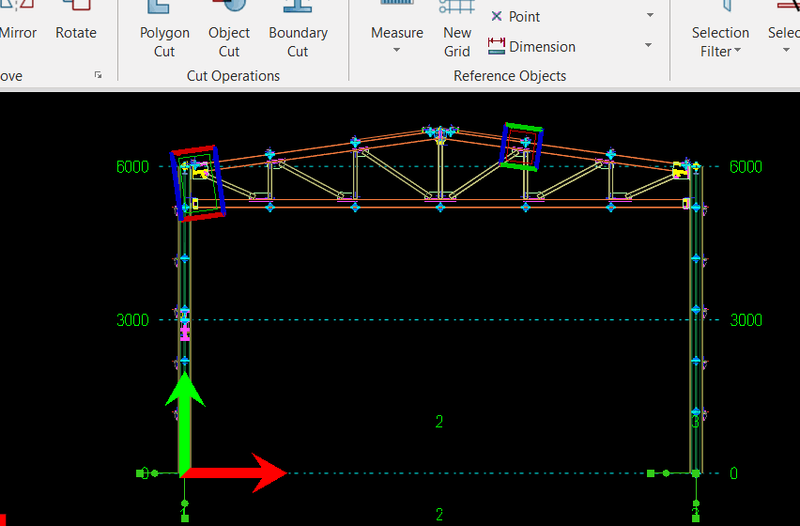
Task: Click the Reference Objects panel title
Action: click(510, 76)
